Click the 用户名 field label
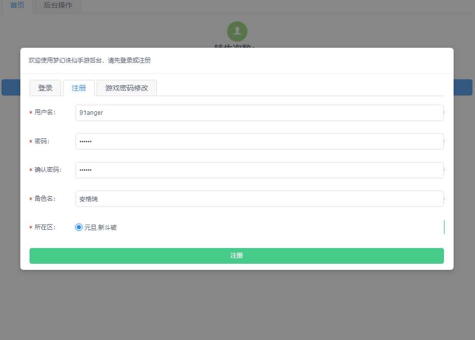Viewport: 475px width, 340px height. click(45, 112)
